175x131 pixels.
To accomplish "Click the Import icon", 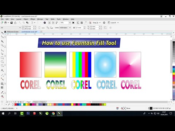I will click(x=49, y=23).
